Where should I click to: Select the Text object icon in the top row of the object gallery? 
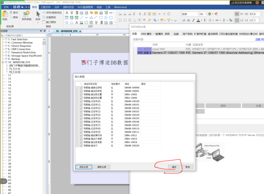pyautogui.click(x=67, y=13)
